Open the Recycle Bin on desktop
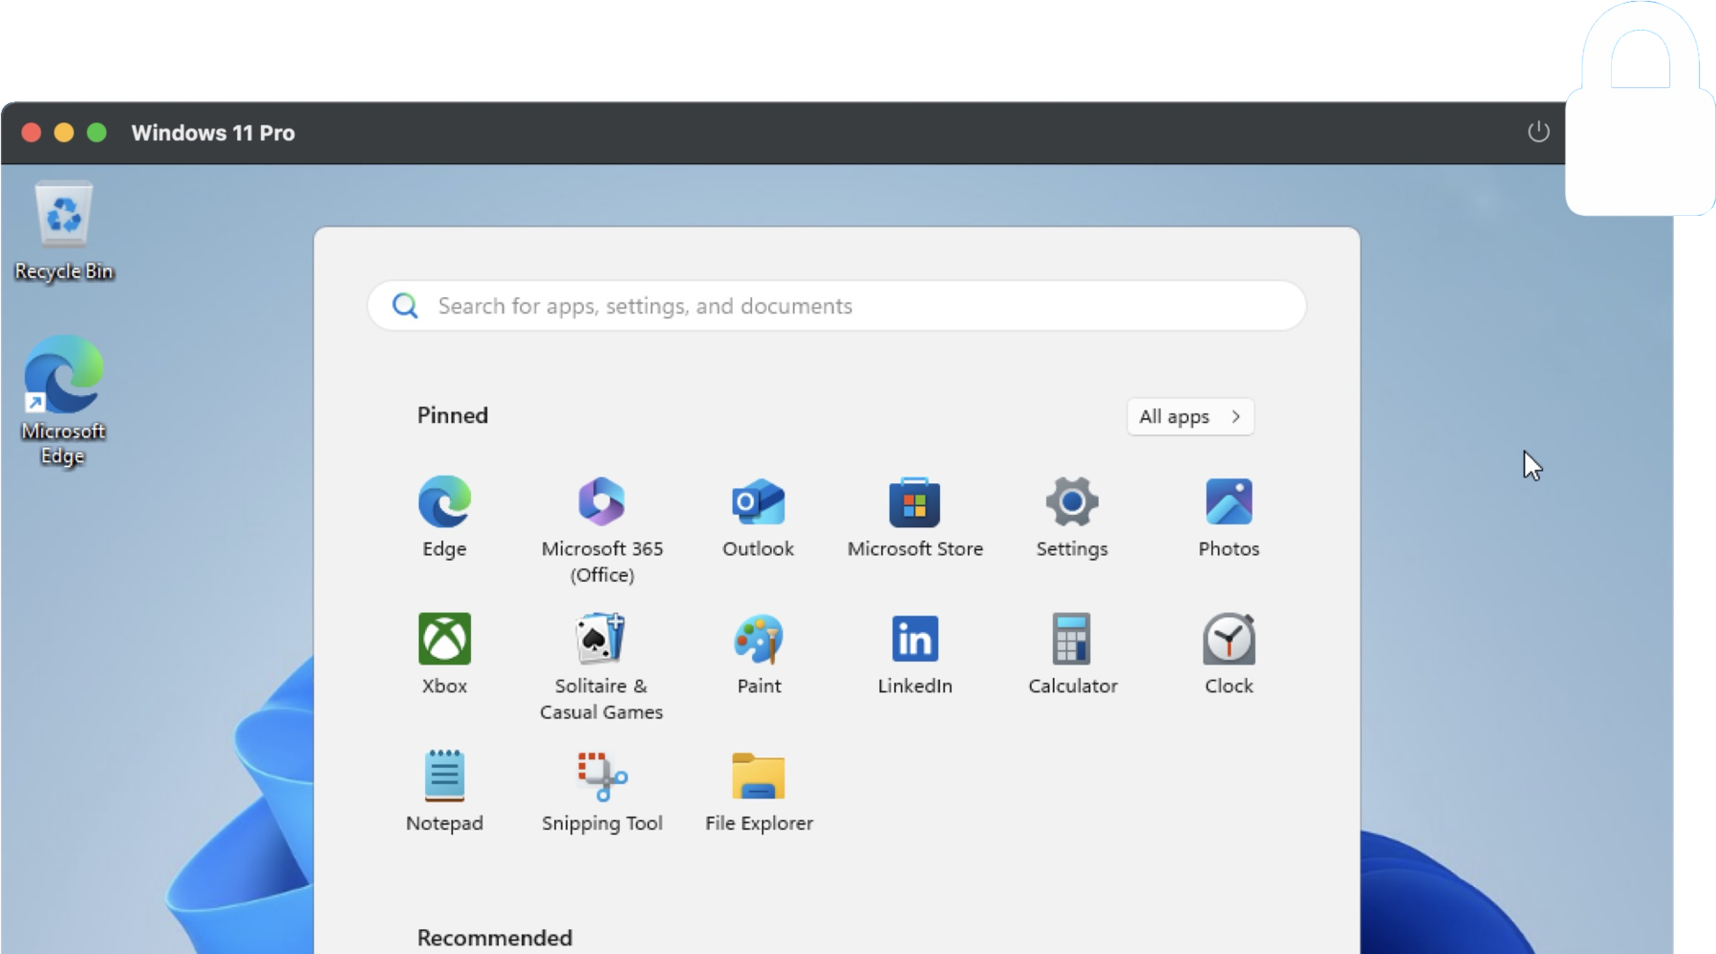The height and width of the screenshot is (954, 1716). [x=63, y=229]
